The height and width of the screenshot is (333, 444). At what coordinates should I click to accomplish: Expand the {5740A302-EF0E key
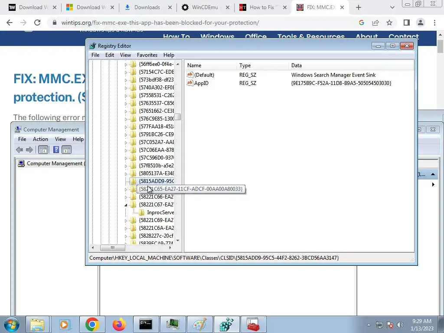click(x=126, y=88)
